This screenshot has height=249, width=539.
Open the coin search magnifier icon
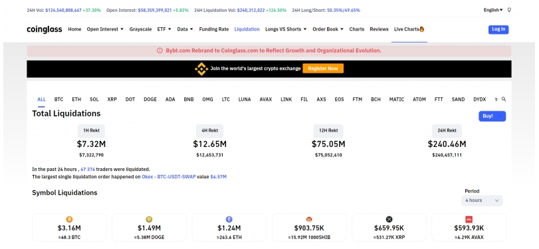[504, 99]
